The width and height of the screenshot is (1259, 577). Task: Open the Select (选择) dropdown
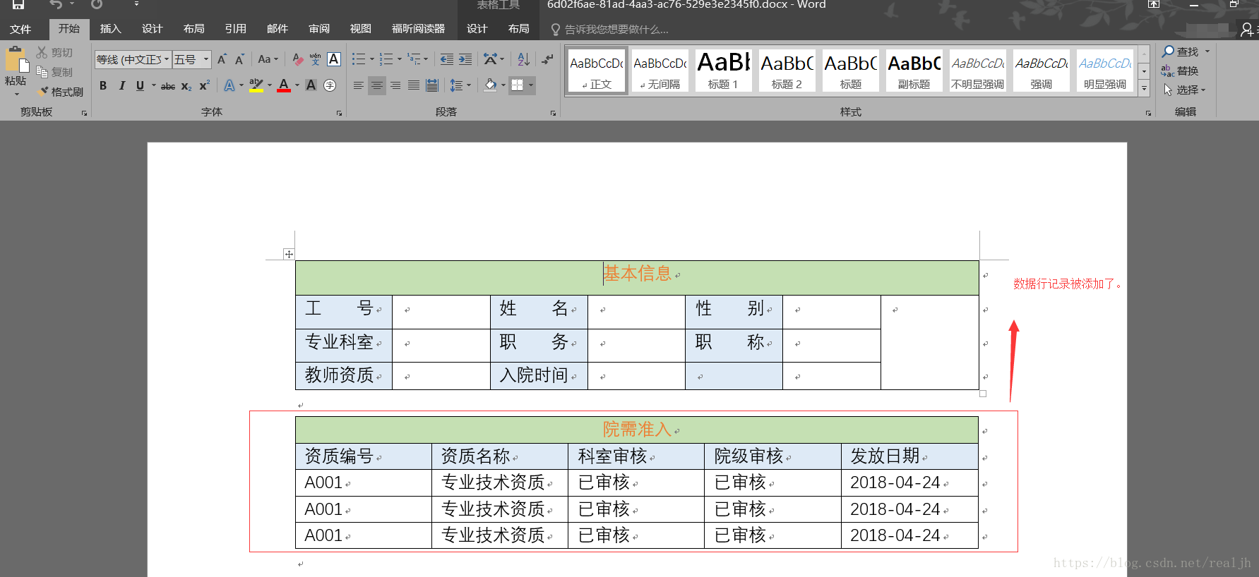(x=1185, y=90)
